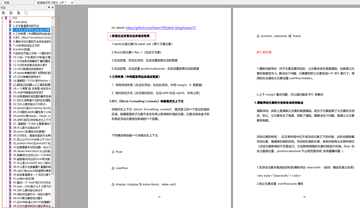Open bookmark 23.absolute的containing block
The height and width of the screenshot is (208, 360).
tap(32, 108)
